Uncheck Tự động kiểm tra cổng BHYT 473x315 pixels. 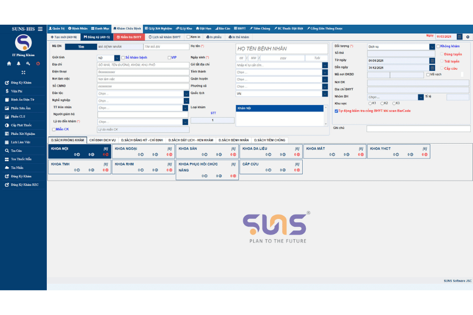(336, 111)
